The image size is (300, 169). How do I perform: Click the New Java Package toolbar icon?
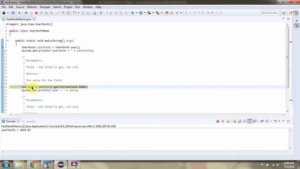point(166,13)
